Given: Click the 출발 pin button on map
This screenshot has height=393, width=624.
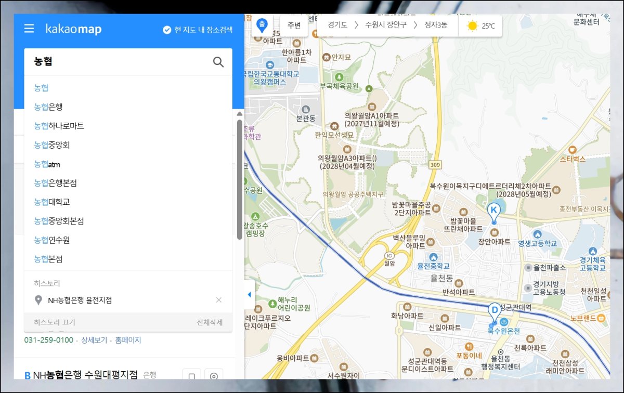Looking at the screenshot, I should [262, 25].
